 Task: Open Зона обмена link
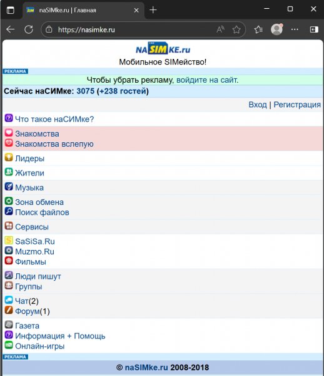pyautogui.click(x=39, y=202)
